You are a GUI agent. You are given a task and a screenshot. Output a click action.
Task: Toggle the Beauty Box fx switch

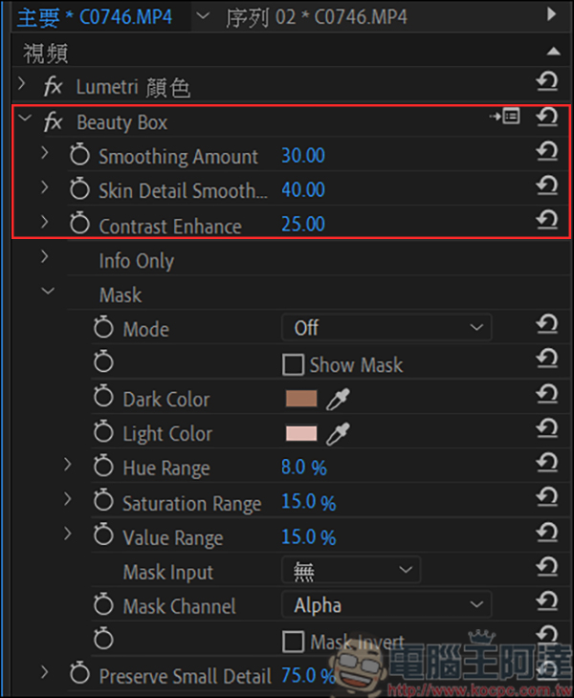pyautogui.click(x=54, y=122)
